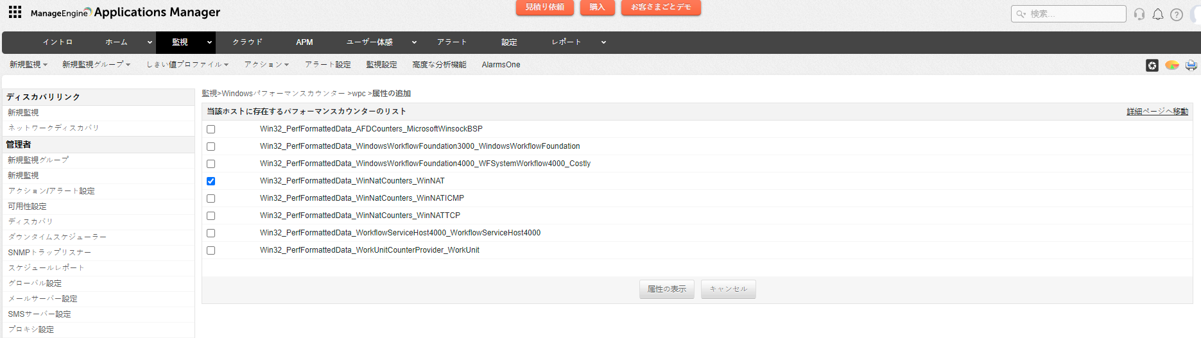Check the WorkUnitCounterProvider_WorkUnit checkbox
Image resolution: width=1201 pixels, height=338 pixels.
211,250
